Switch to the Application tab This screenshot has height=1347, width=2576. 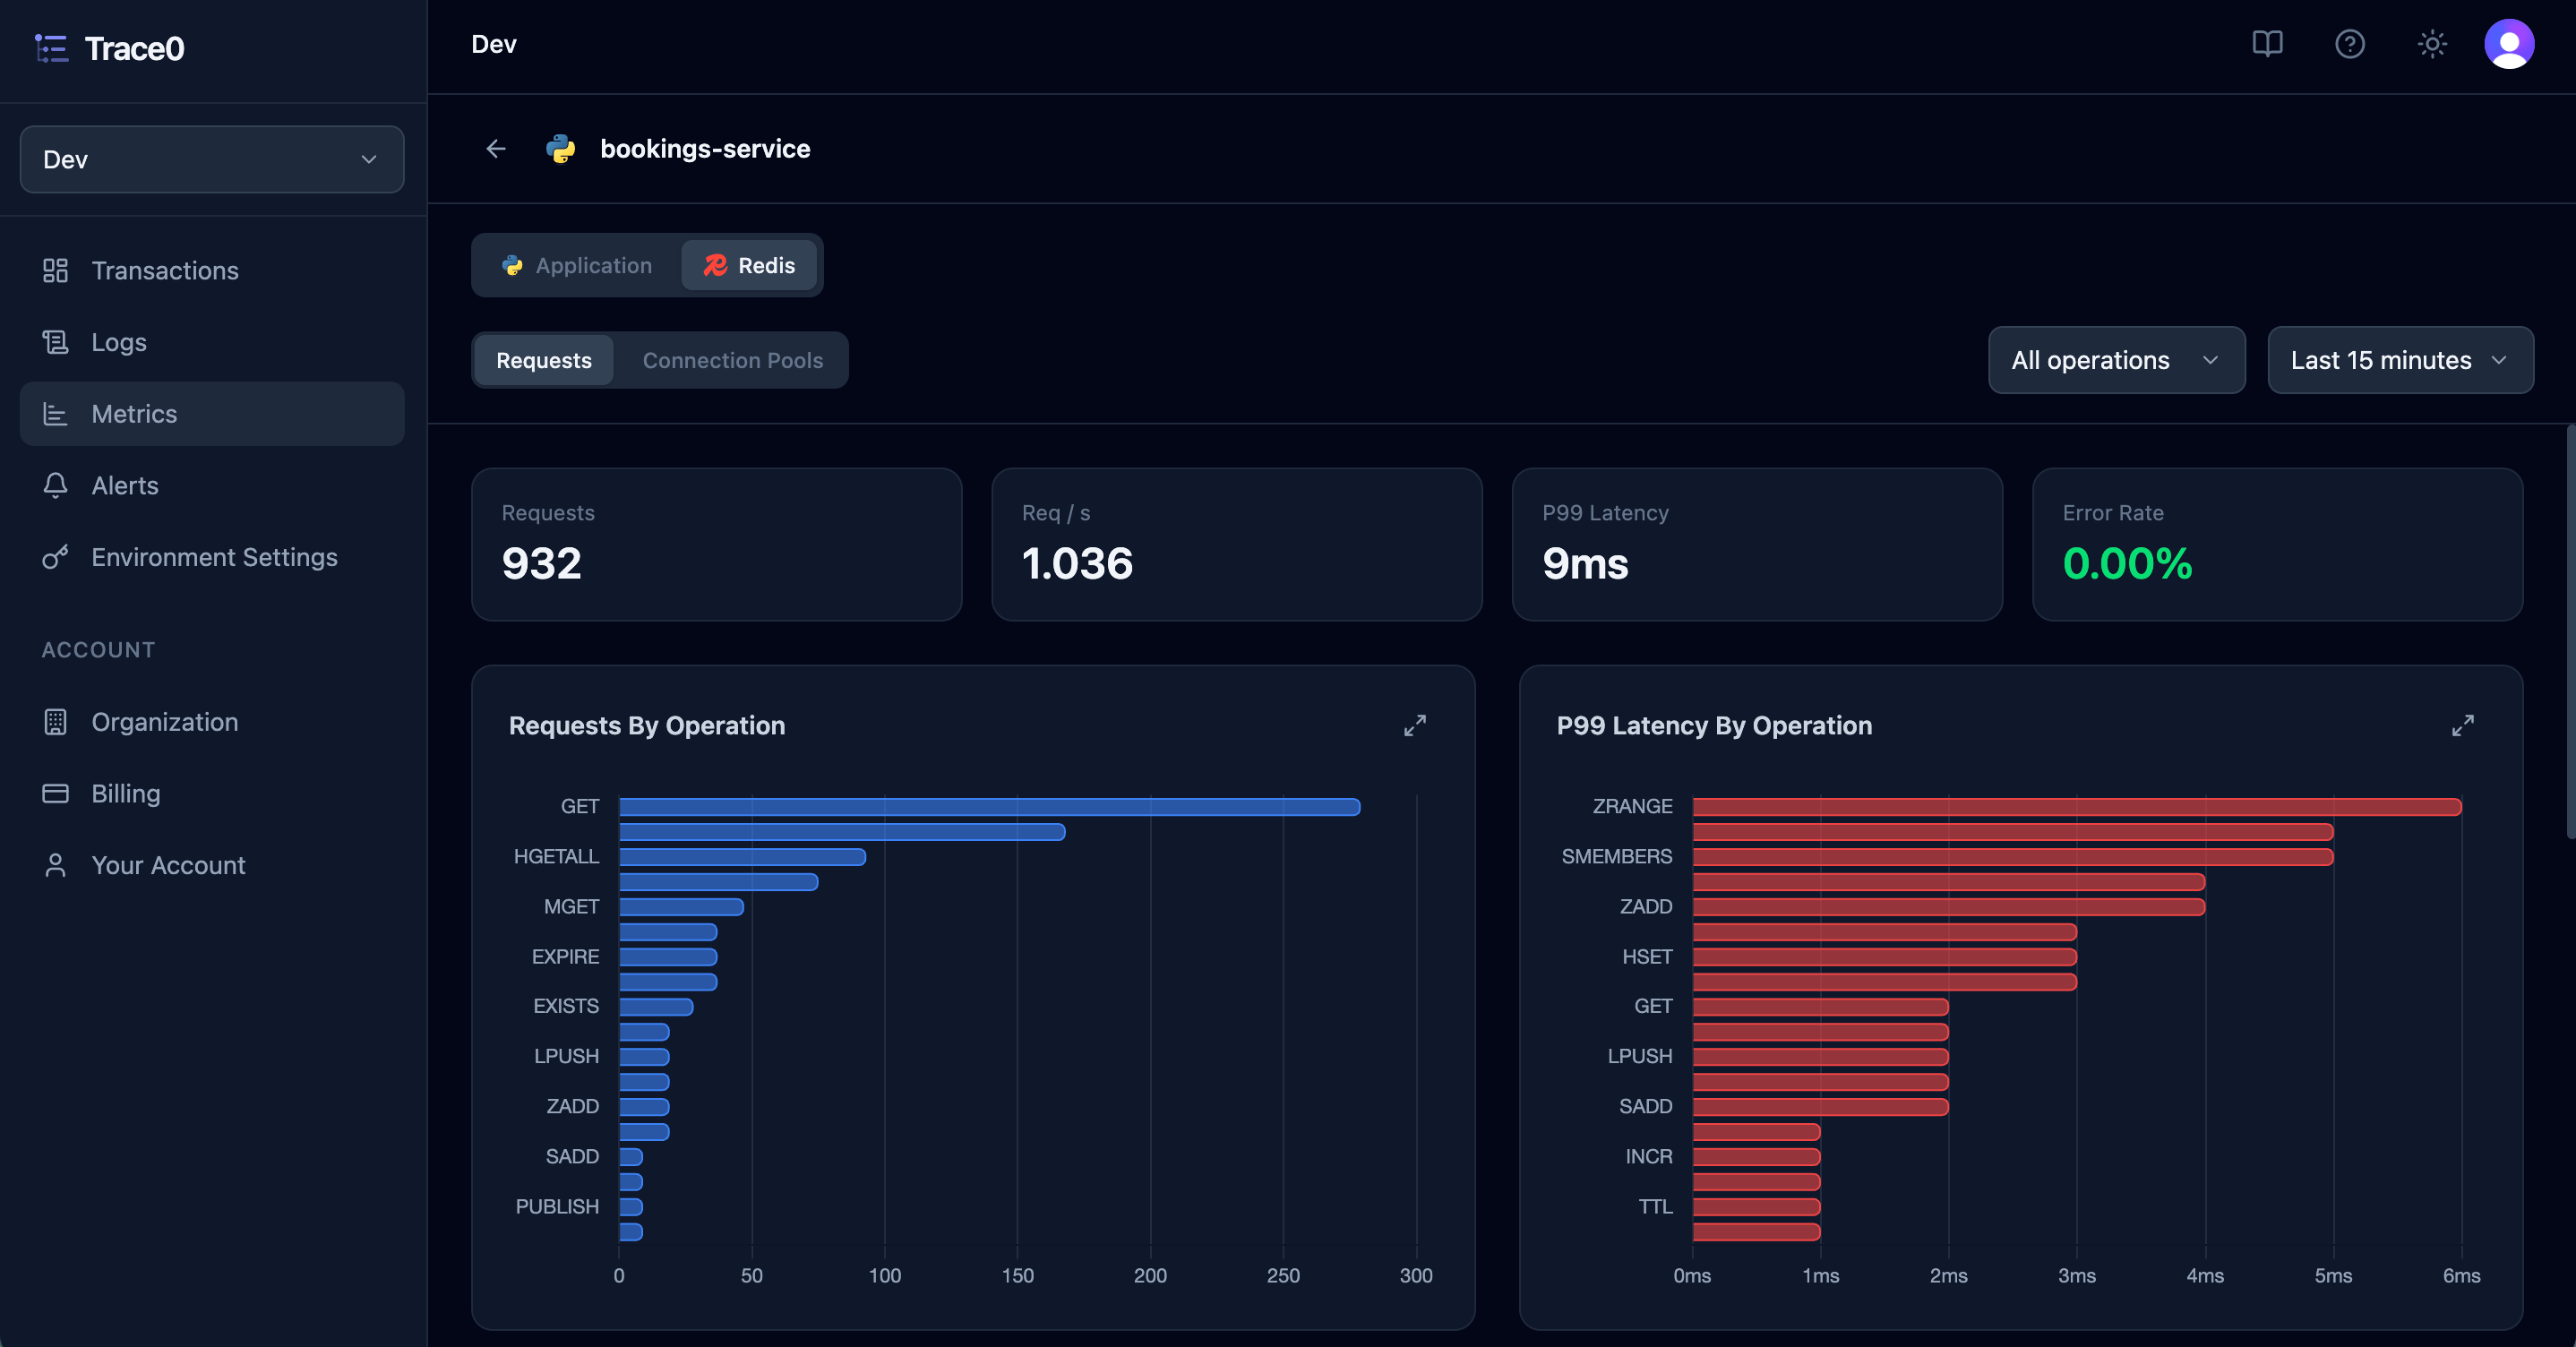577,265
